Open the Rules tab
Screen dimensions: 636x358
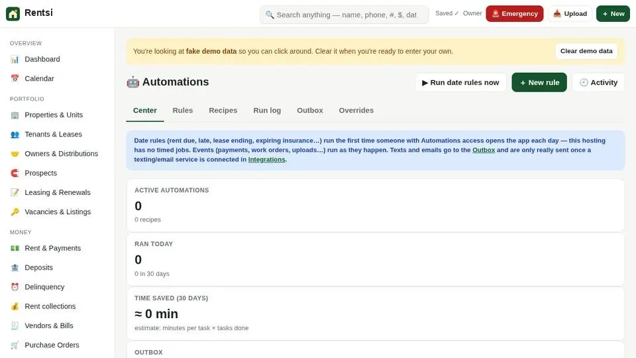(x=183, y=111)
